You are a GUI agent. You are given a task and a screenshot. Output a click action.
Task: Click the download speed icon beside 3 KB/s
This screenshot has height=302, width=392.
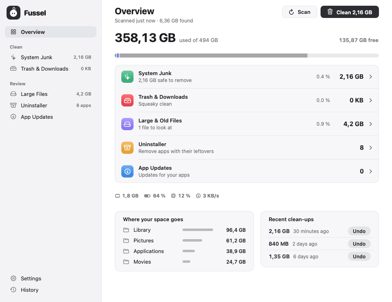tap(198, 196)
